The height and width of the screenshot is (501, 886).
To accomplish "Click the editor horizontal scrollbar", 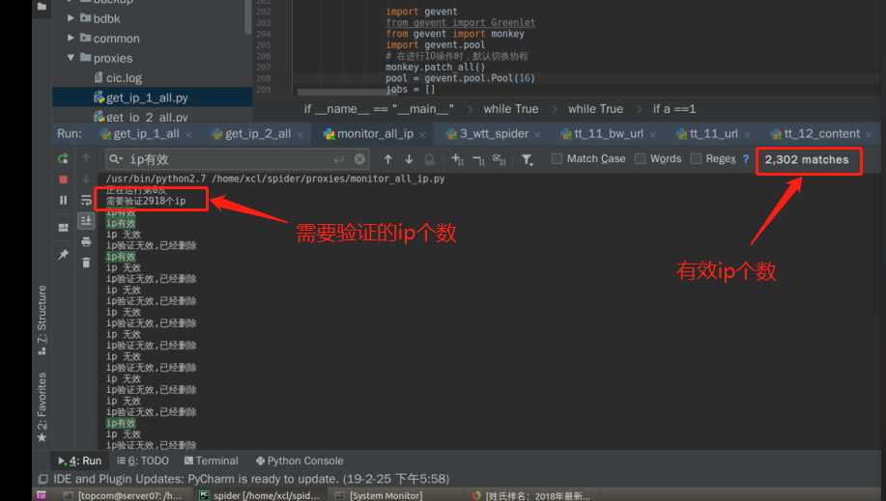I will (342, 92).
